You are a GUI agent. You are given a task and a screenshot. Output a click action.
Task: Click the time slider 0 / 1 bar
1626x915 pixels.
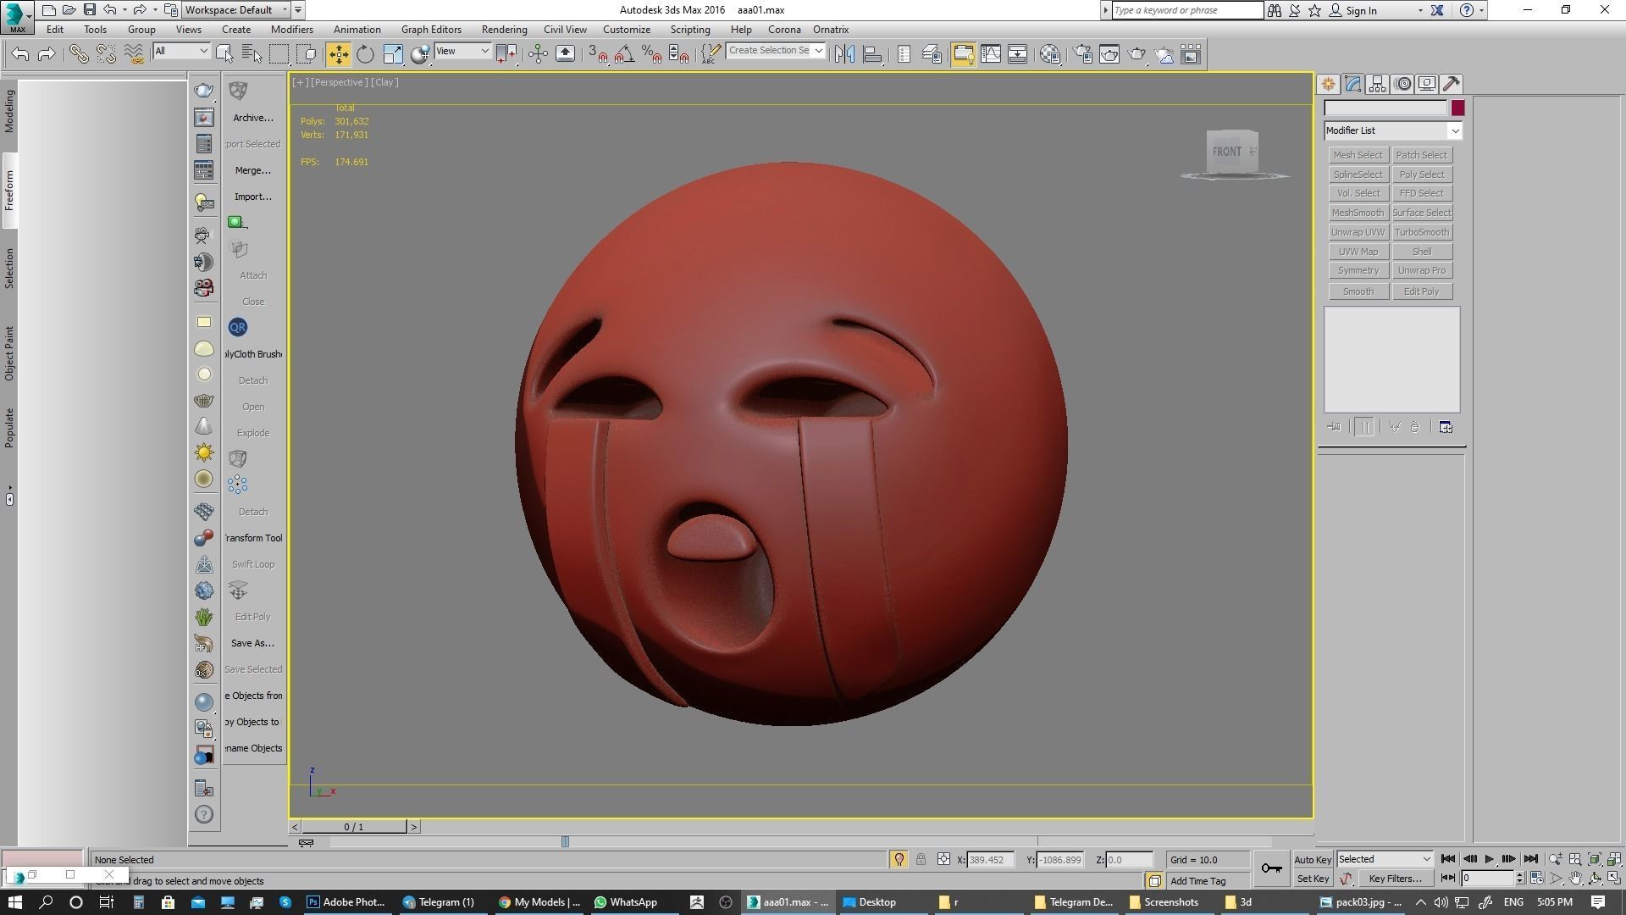pyautogui.click(x=354, y=827)
